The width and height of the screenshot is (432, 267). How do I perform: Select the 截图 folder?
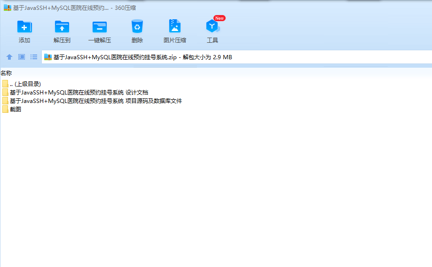click(12, 110)
